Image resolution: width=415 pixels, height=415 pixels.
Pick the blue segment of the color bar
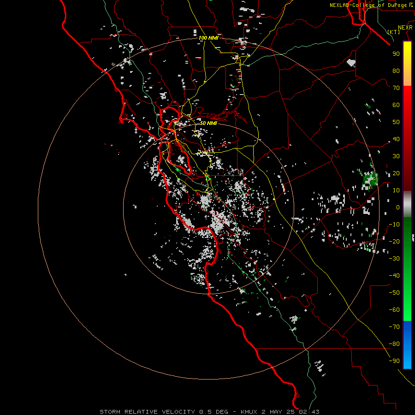[x=407, y=345]
